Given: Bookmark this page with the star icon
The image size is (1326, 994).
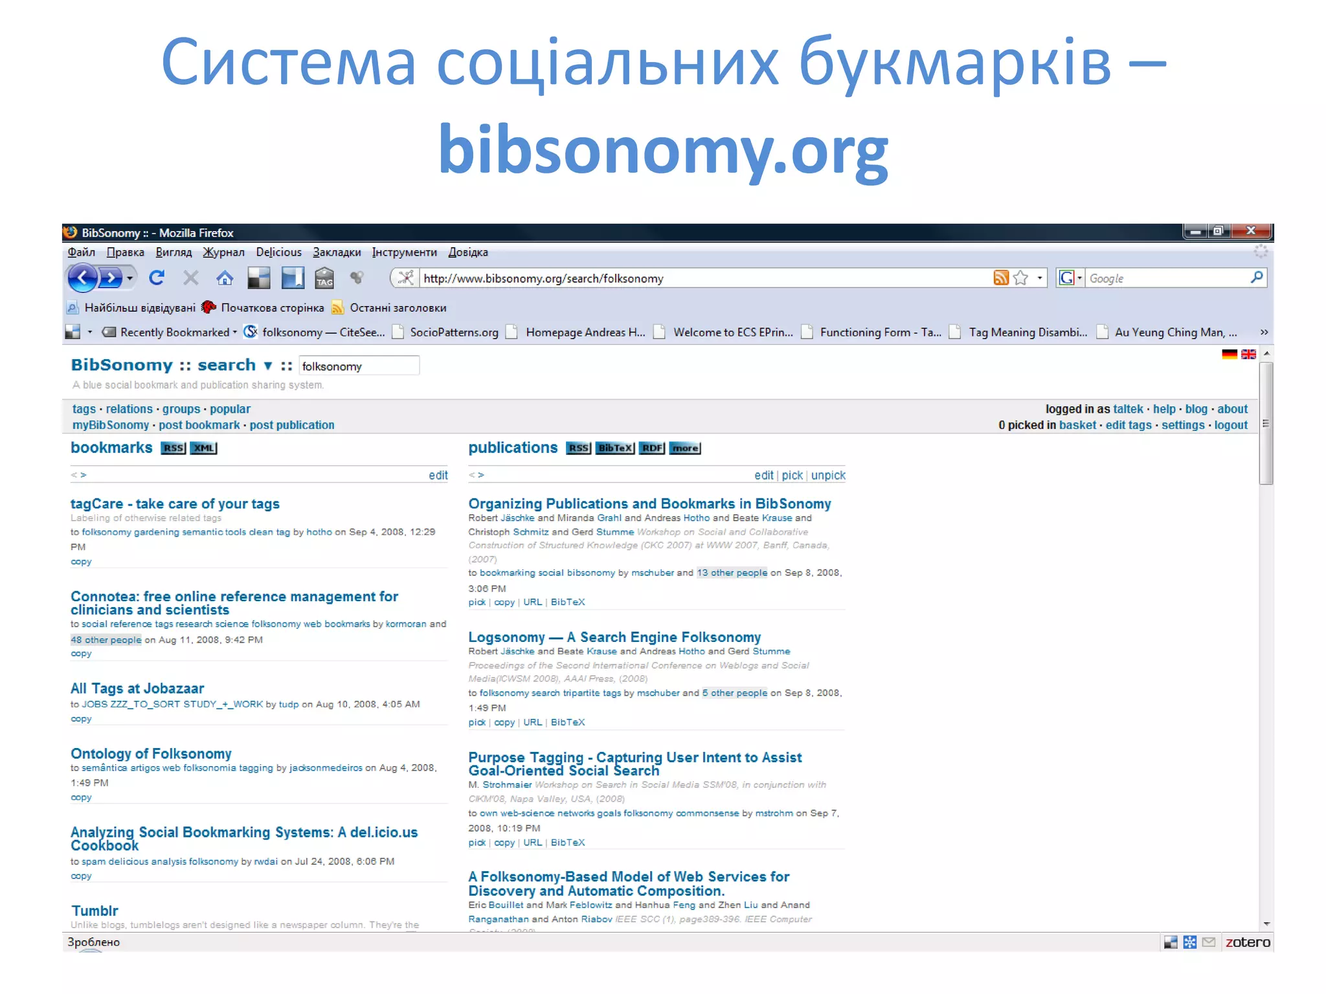Looking at the screenshot, I should (x=1021, y=278).
